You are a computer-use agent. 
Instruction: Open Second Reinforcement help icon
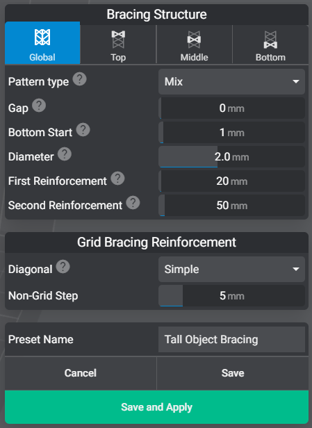133,203
